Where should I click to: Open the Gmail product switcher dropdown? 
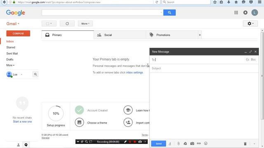[13, 24]
